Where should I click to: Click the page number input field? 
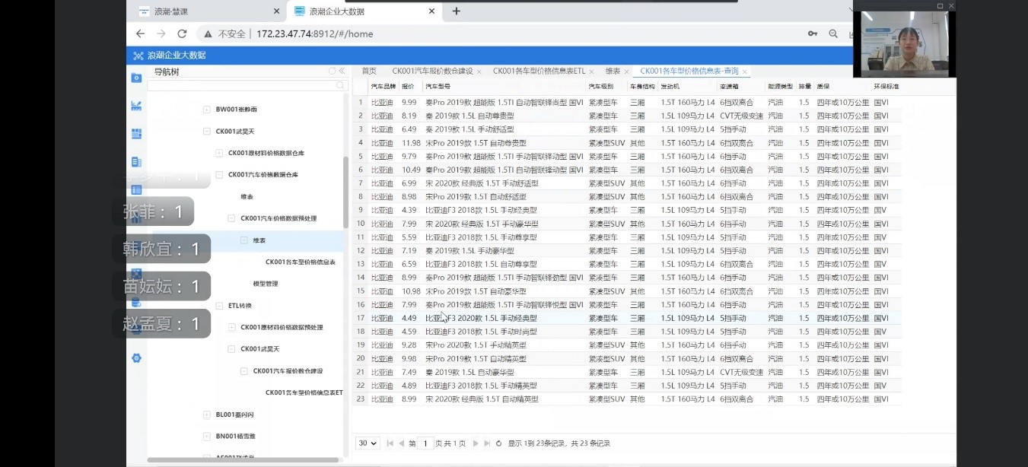pyautogui.click(x=426, y=443)
